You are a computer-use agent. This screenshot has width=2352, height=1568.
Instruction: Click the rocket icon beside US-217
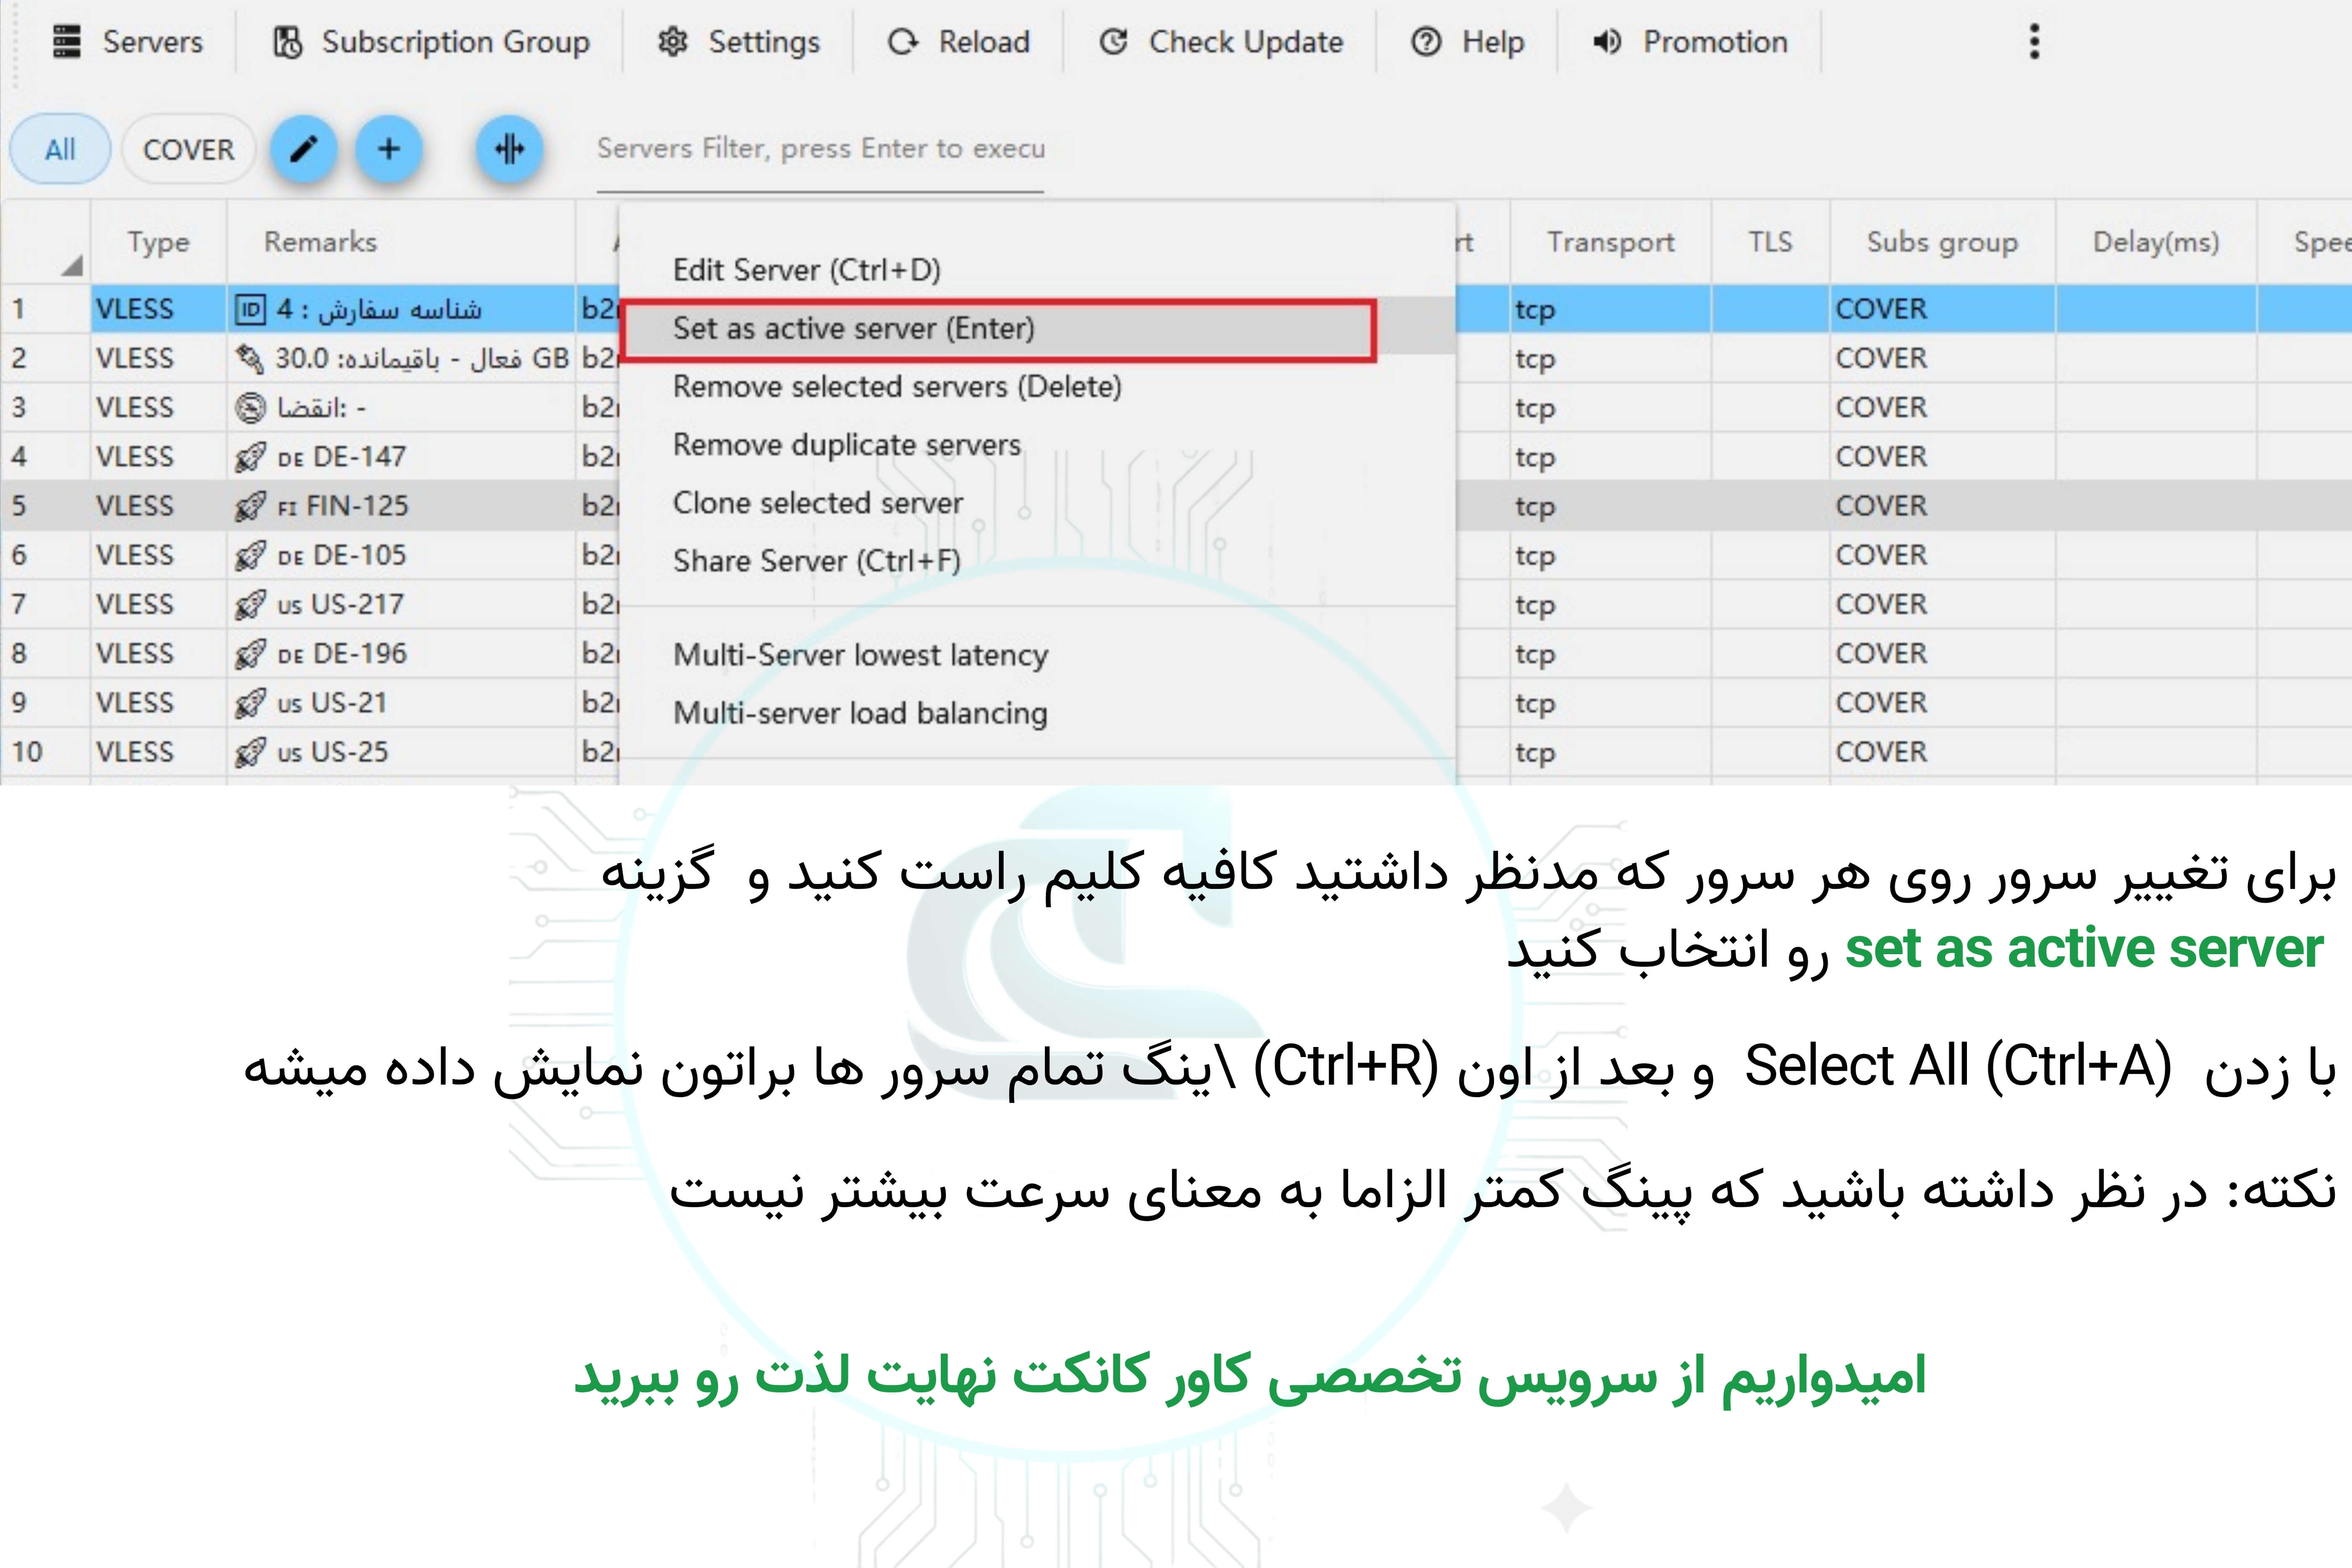[x=250, y=604]
